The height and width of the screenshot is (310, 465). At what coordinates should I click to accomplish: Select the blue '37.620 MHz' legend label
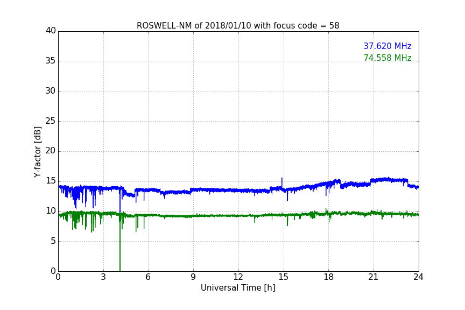(x=387, y=46)
